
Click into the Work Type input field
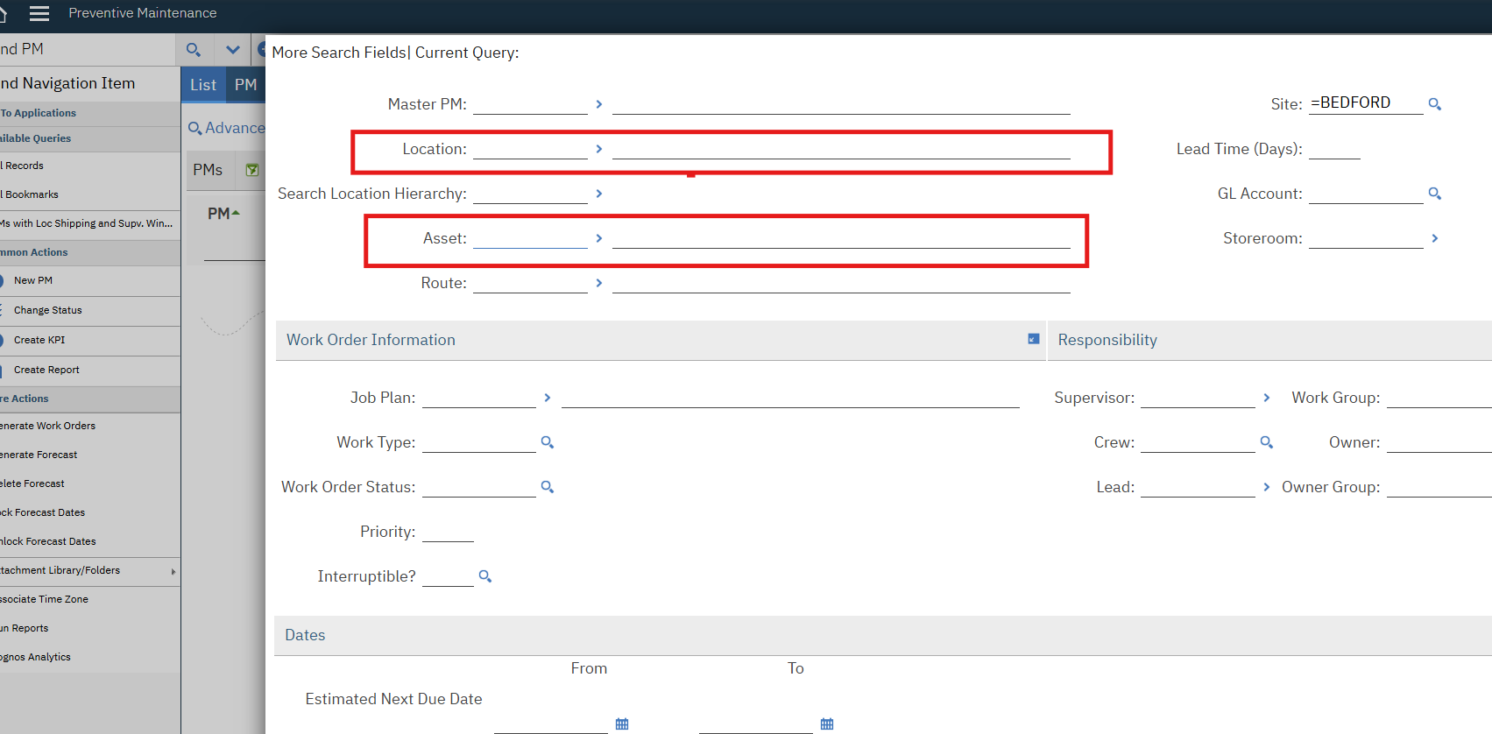pyautogui.click(x=479, y=442)
